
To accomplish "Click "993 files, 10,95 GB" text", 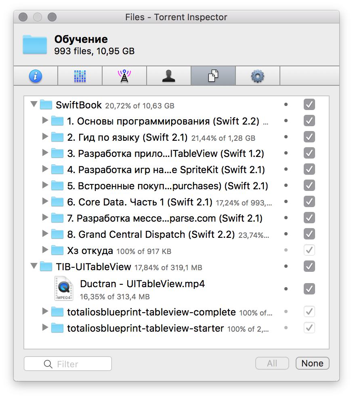I will point(94,51).
